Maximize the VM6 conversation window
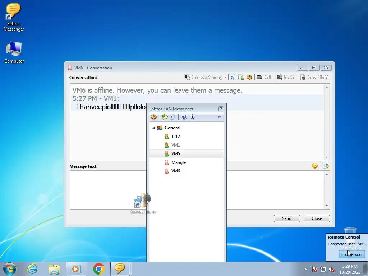368x276 pixels. (x=314, y=68)
